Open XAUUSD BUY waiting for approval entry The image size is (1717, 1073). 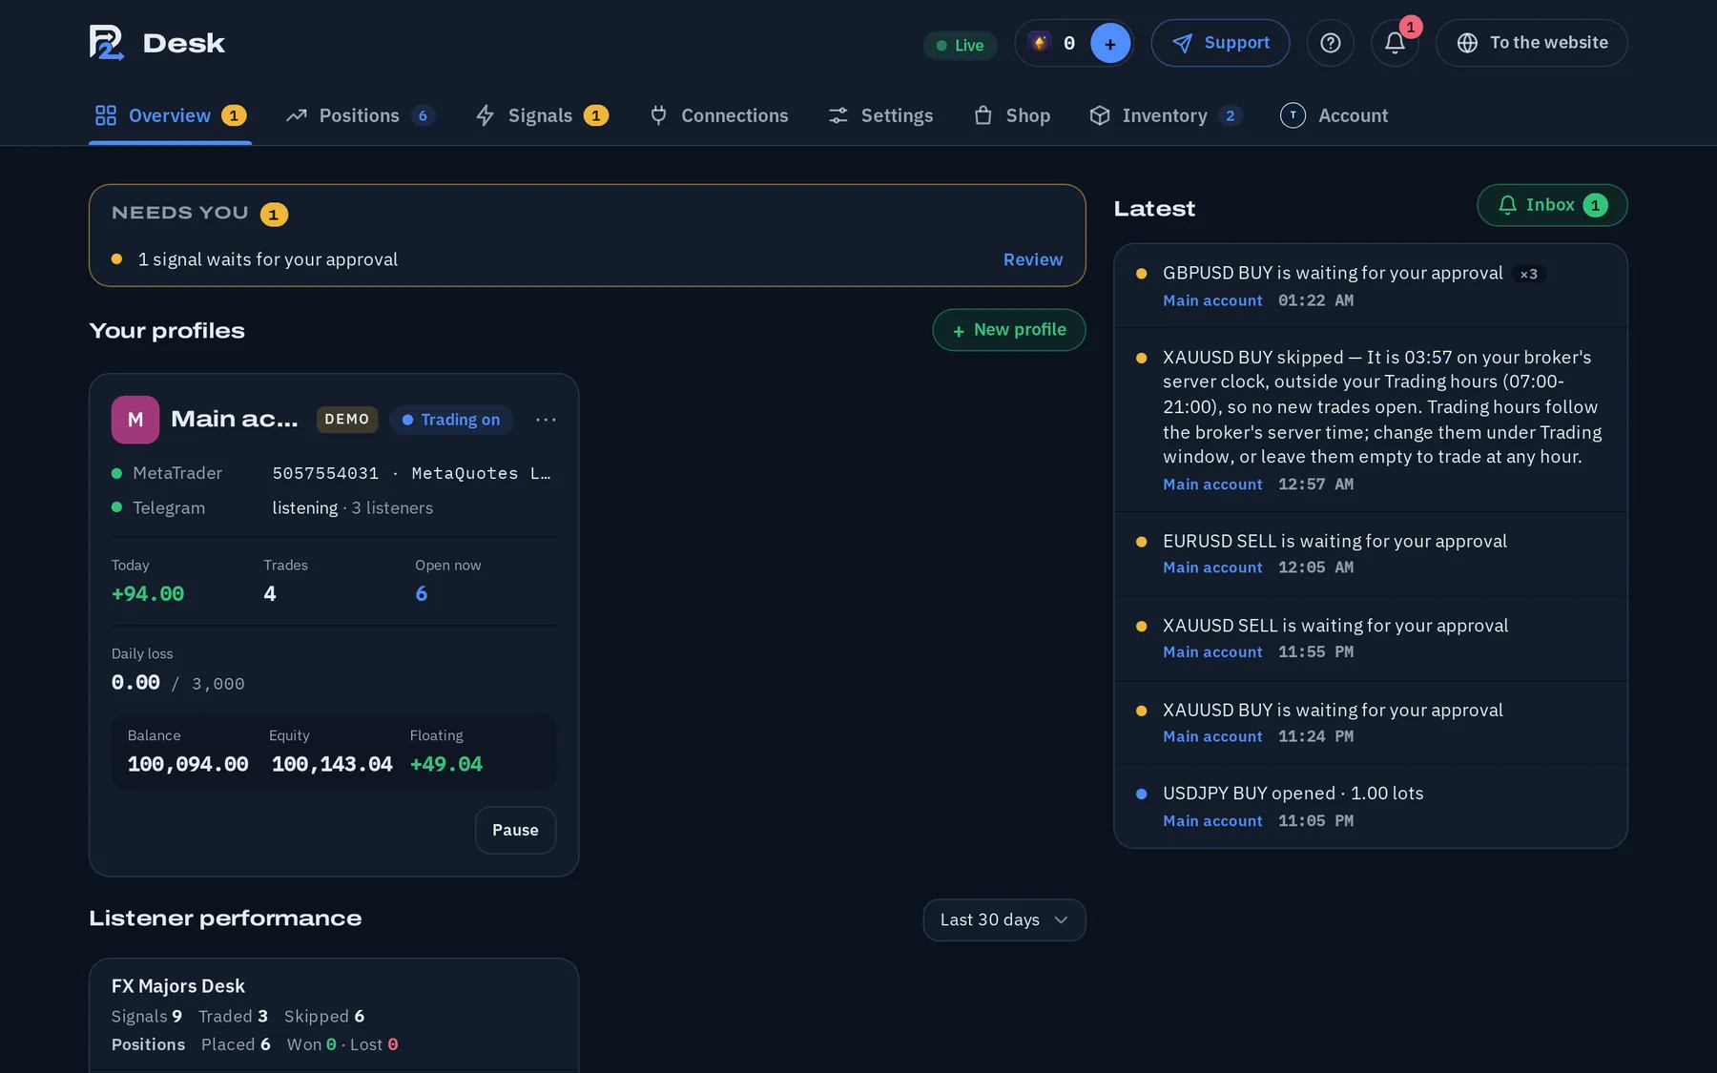[1370, 723]
